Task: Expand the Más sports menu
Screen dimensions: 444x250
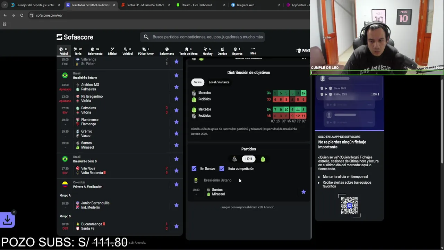Action: 253,51
